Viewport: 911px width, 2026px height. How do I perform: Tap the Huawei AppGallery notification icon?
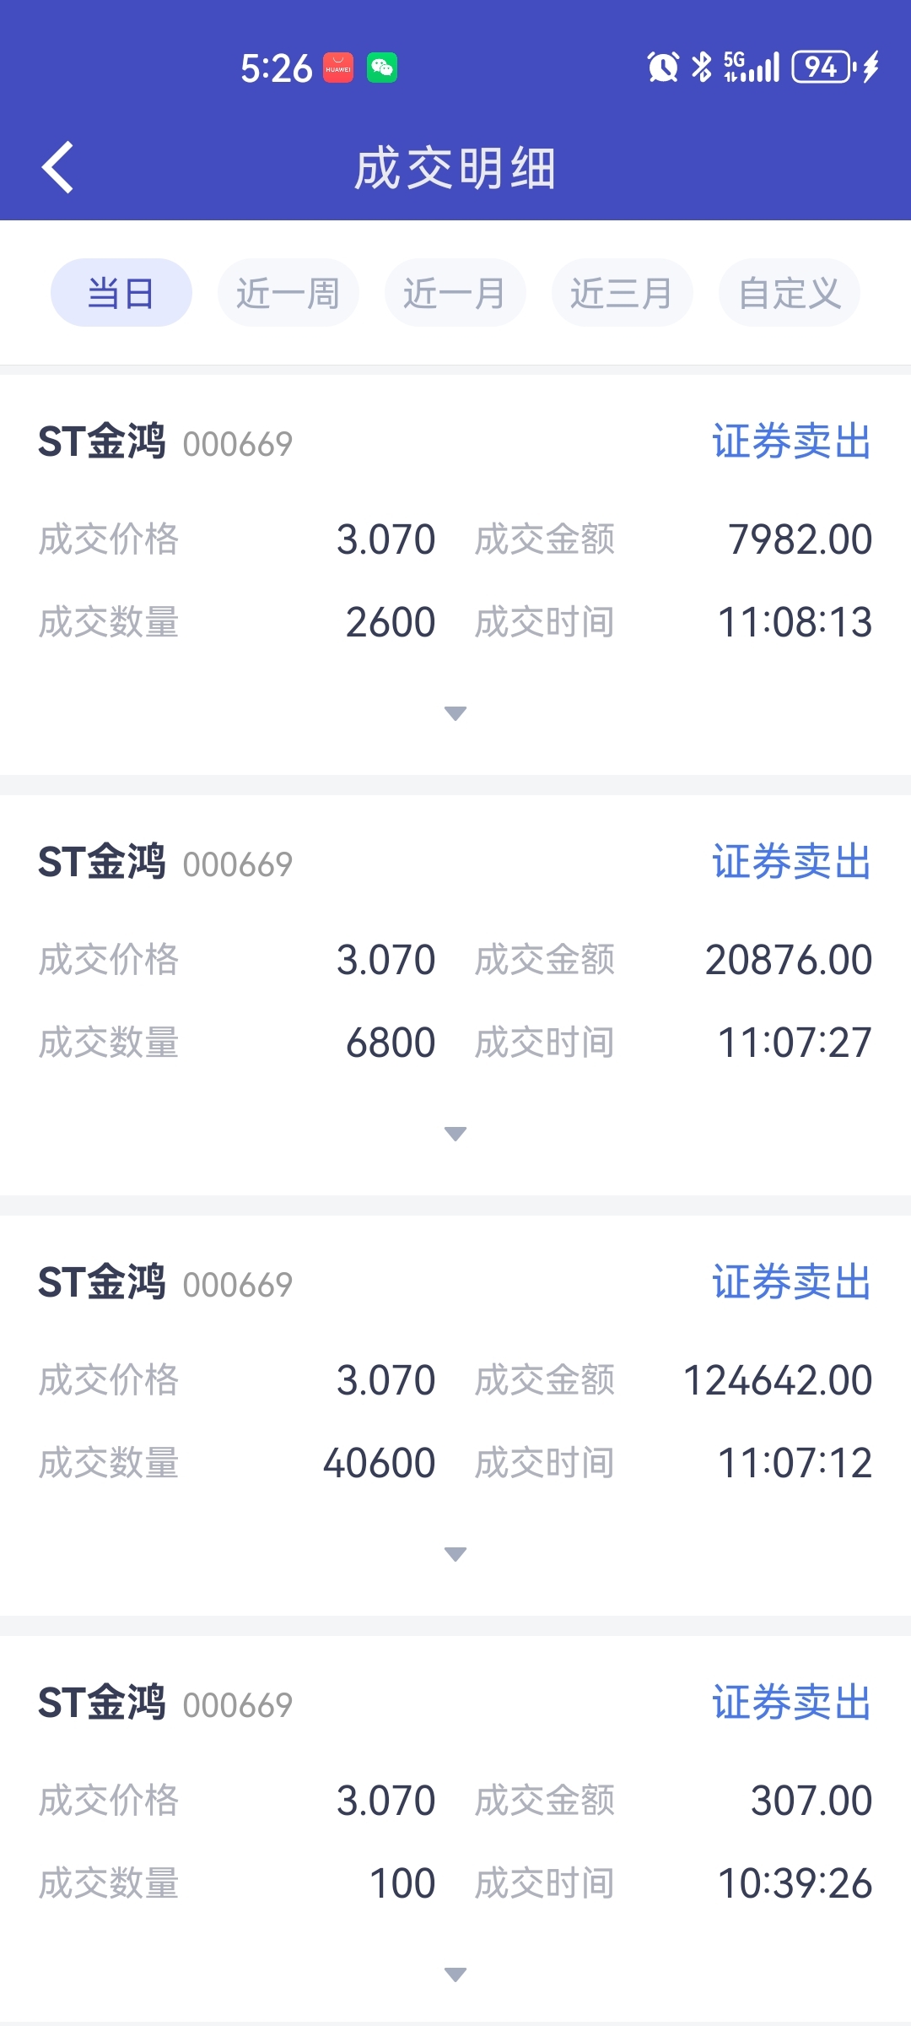338,68
